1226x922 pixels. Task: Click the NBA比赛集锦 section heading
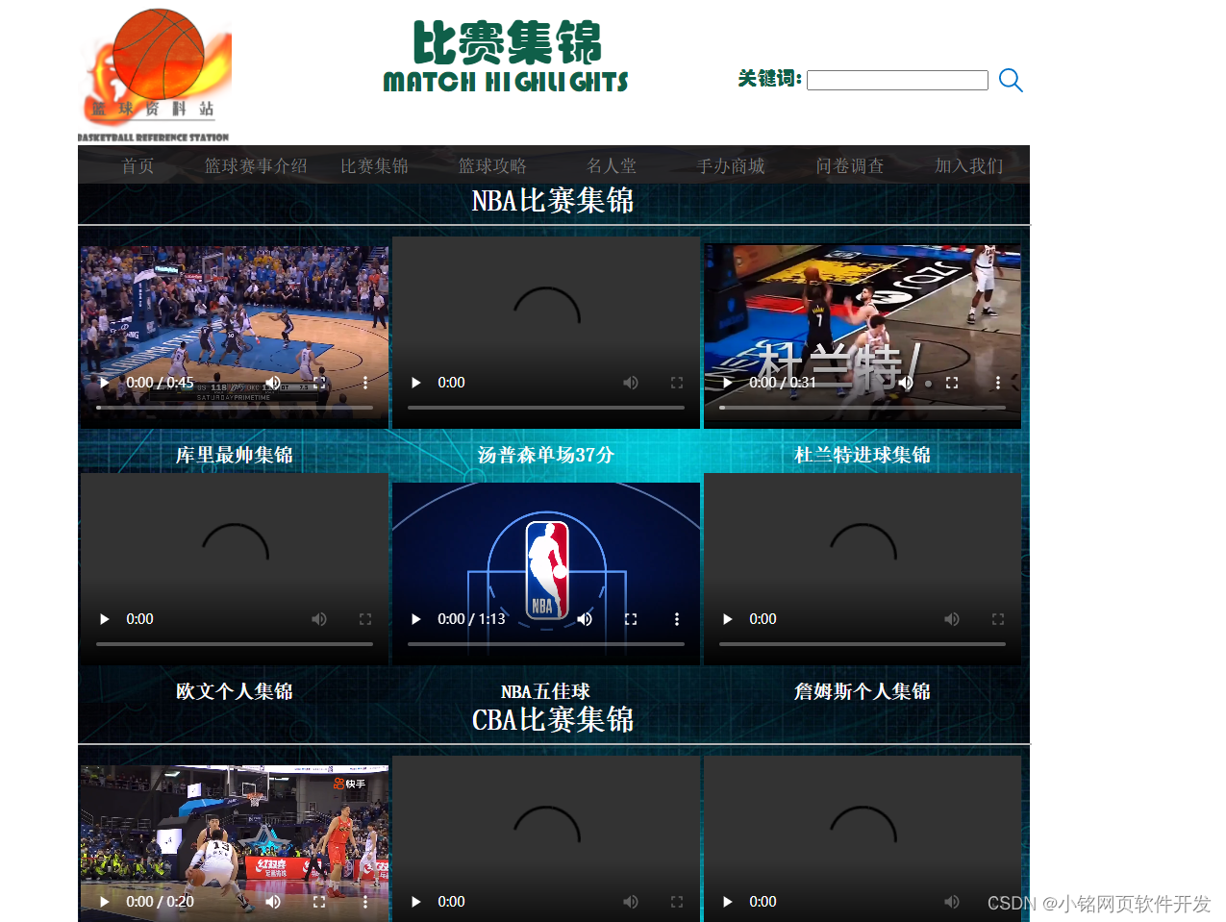point(553,201)
